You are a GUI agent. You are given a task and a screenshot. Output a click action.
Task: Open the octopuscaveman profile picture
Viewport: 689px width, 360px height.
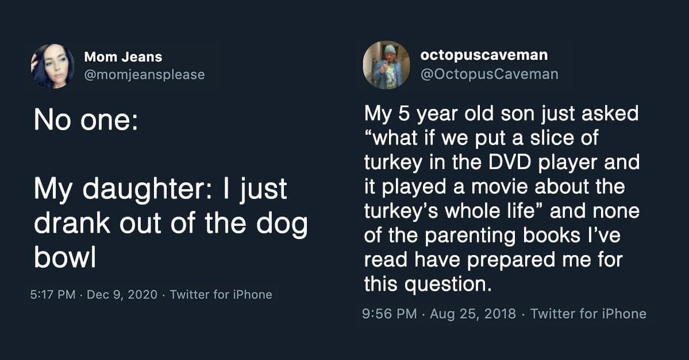coord(386,64)
